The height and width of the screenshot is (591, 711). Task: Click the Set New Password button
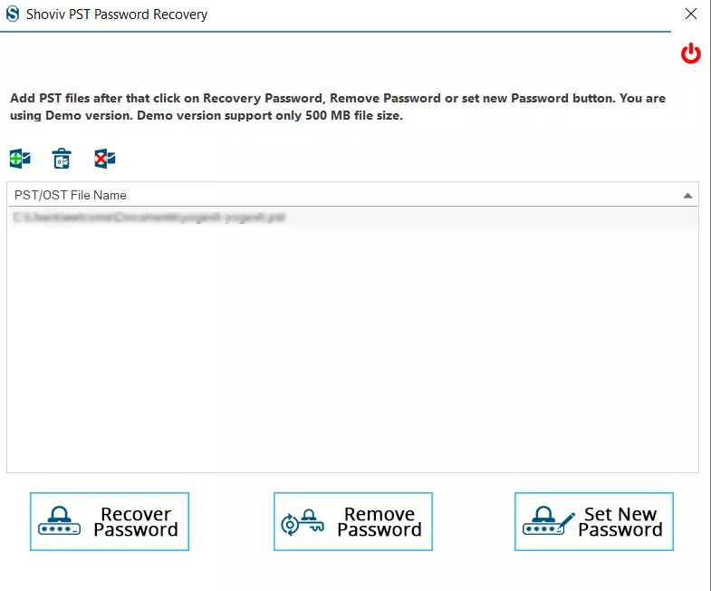(594, 521)
